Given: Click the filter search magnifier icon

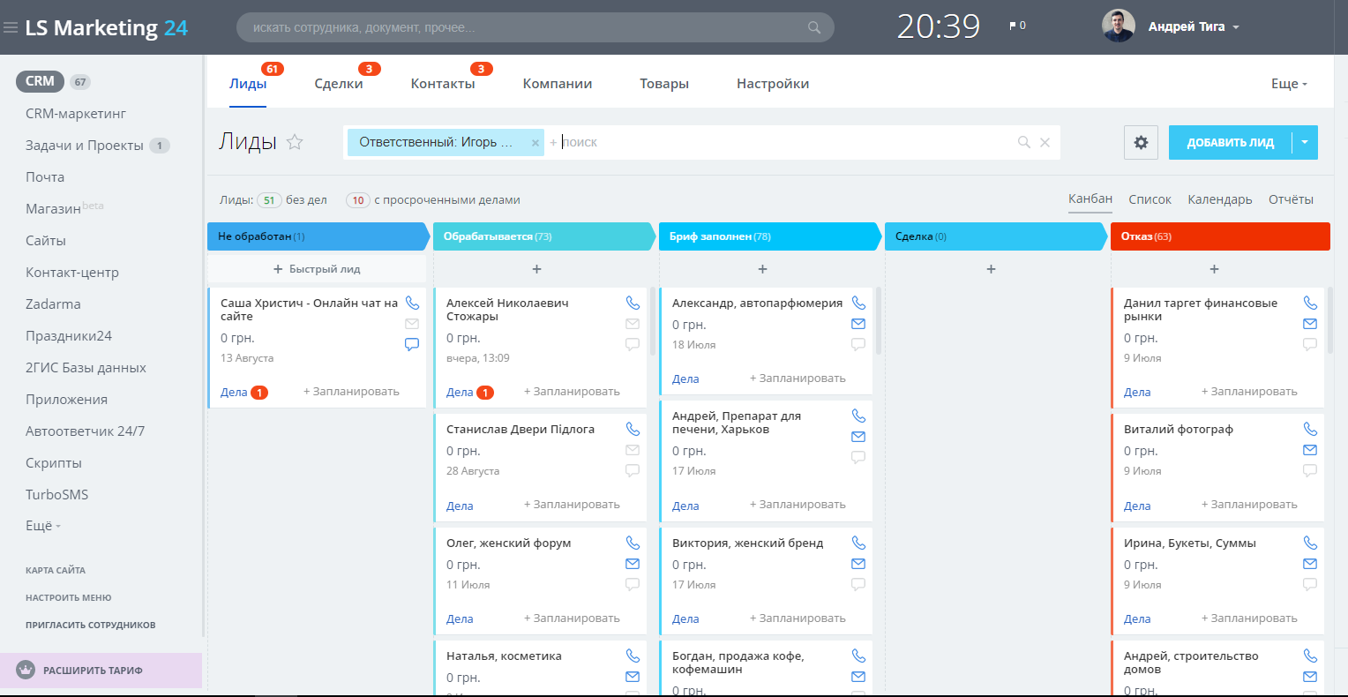Looking at the screenshot, I should click(x=1024, y=142).
